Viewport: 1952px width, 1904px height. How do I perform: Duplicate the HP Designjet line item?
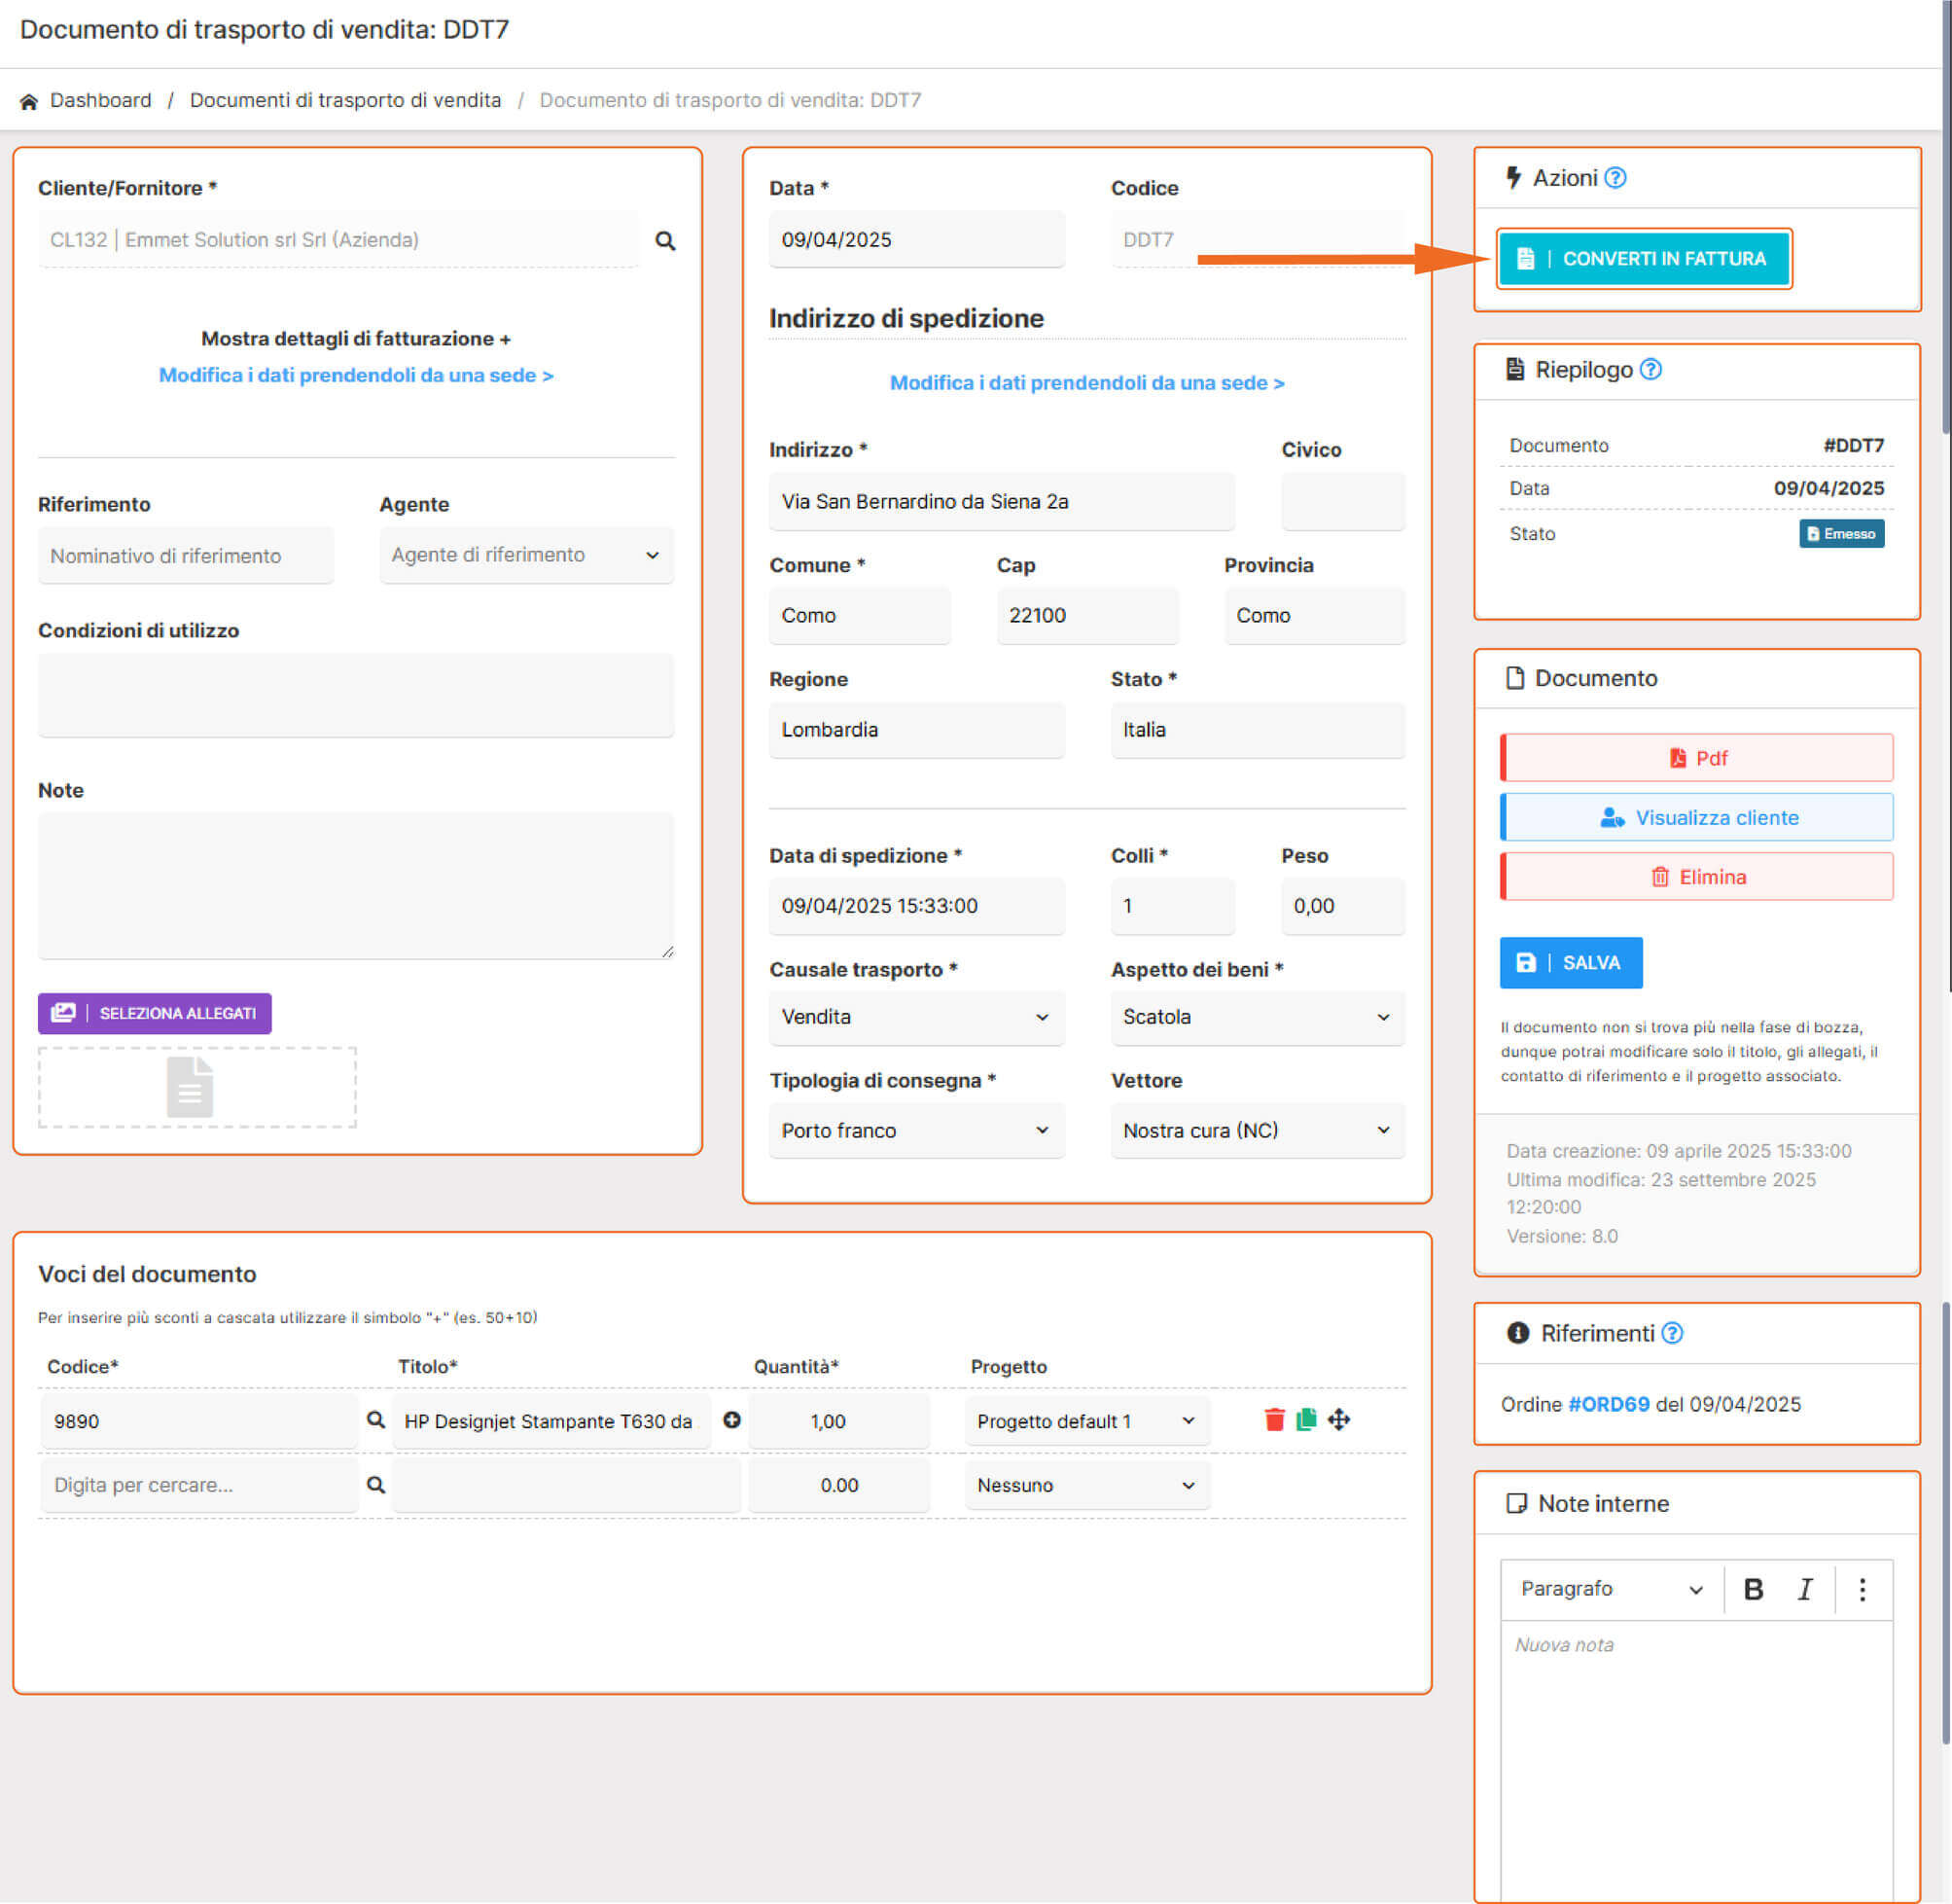pyautogui.click(x=1306, y=1420)
